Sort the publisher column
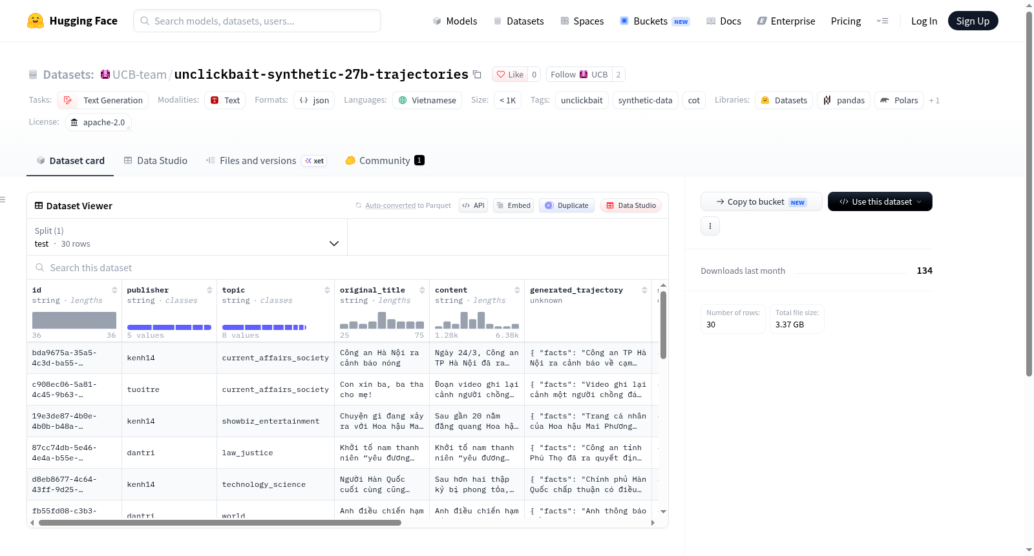The height and width of the screenshot is (556, 1034). click(x=209, y=290)
